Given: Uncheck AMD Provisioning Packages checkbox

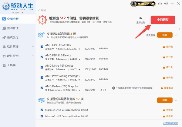Looking at the screenshot, I should click(x=42, y=78).
